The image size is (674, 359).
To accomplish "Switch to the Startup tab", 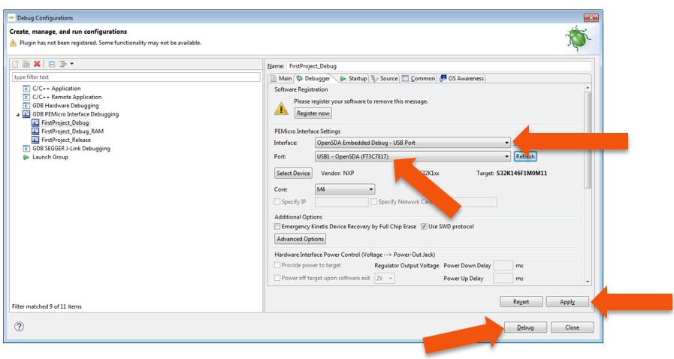I will [x=353, y=78].
